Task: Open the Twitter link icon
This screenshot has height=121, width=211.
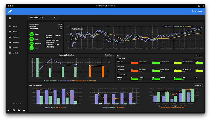Action: (8, 110)
